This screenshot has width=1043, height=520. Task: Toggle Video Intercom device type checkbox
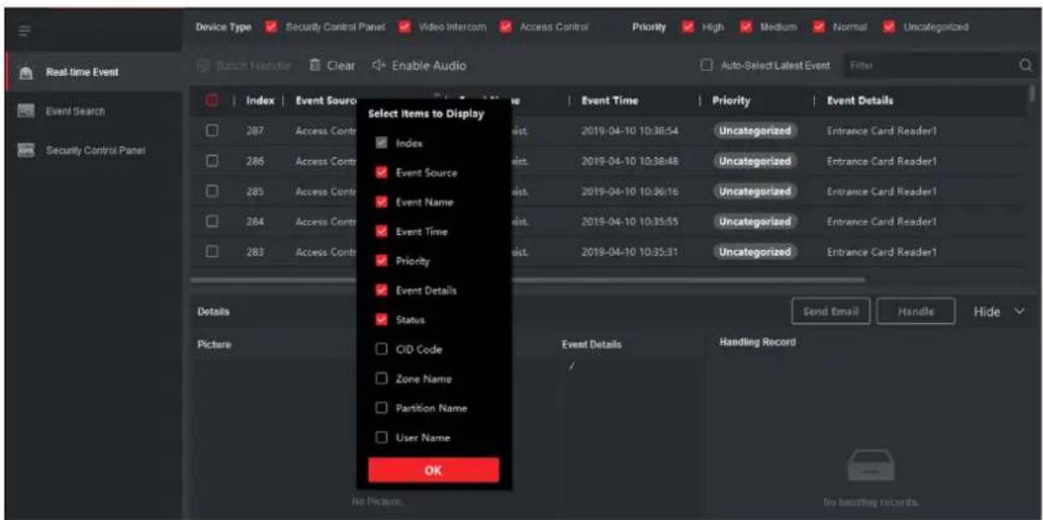click(405, 27)
